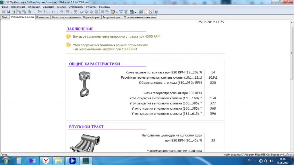The width and height of the screenshot is (294, 165).
Task: Select the USB Oscilloscope taskbar button
Action: coord(86,161)
